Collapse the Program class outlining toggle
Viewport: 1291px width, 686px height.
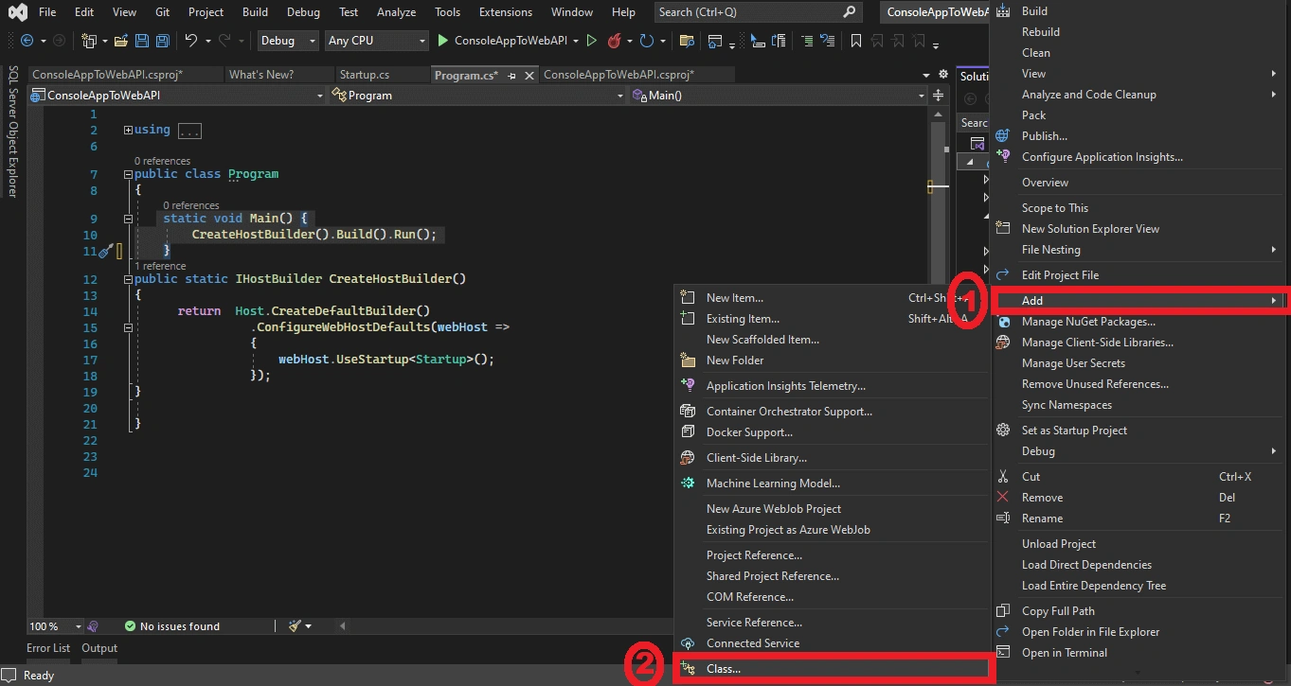(x=128, y=174)
